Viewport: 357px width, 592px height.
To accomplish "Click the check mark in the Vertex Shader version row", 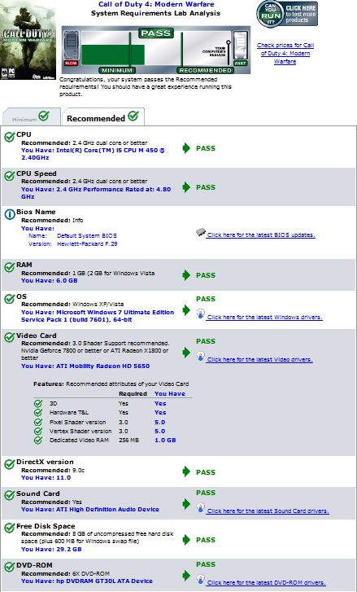I will 38,431.
